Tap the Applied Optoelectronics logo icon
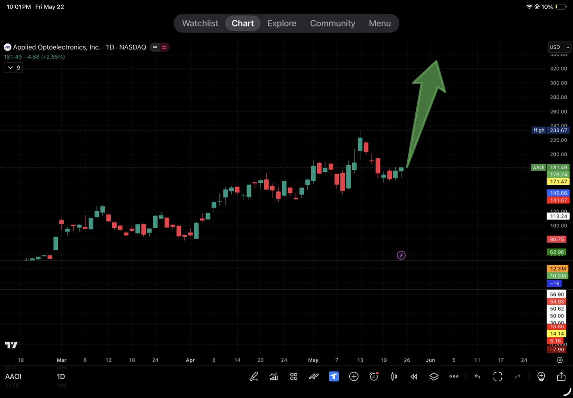 click(x=7, y=47)
